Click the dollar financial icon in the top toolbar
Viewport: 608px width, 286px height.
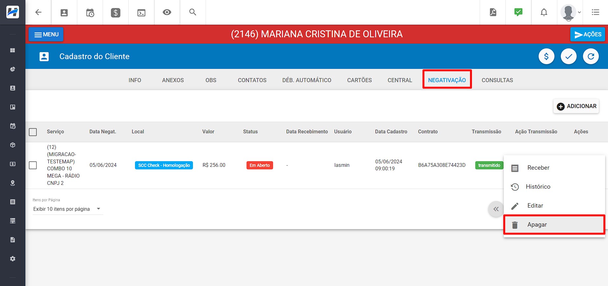(x=116, y=12)
